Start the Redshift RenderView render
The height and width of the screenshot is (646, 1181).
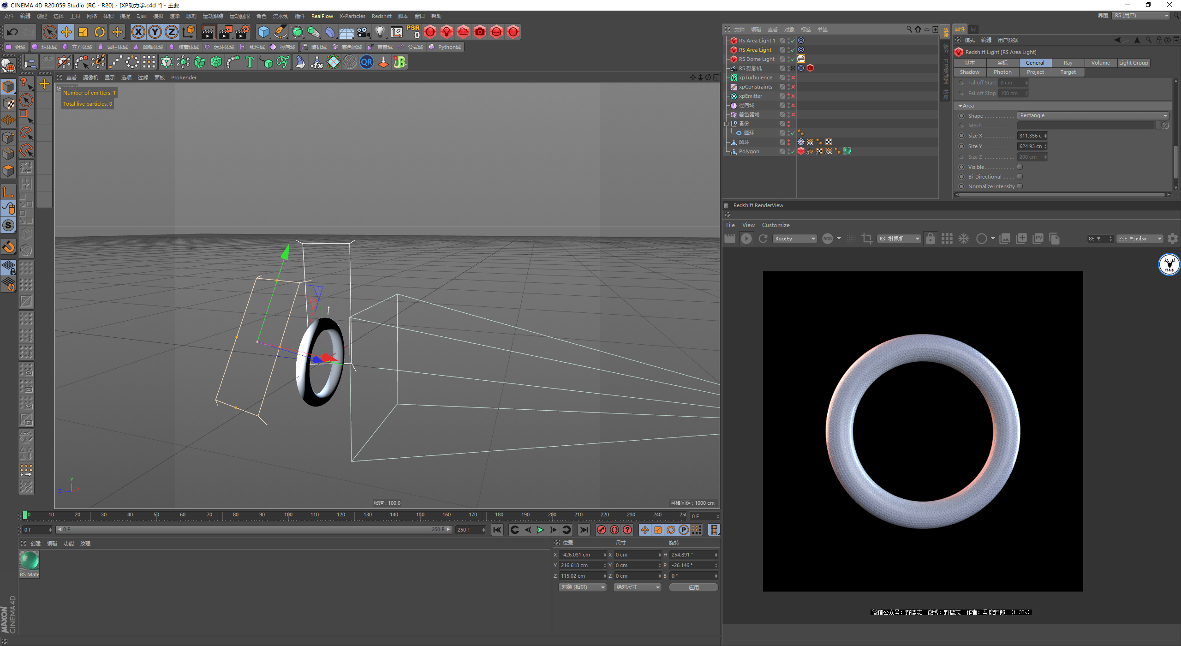746,239
